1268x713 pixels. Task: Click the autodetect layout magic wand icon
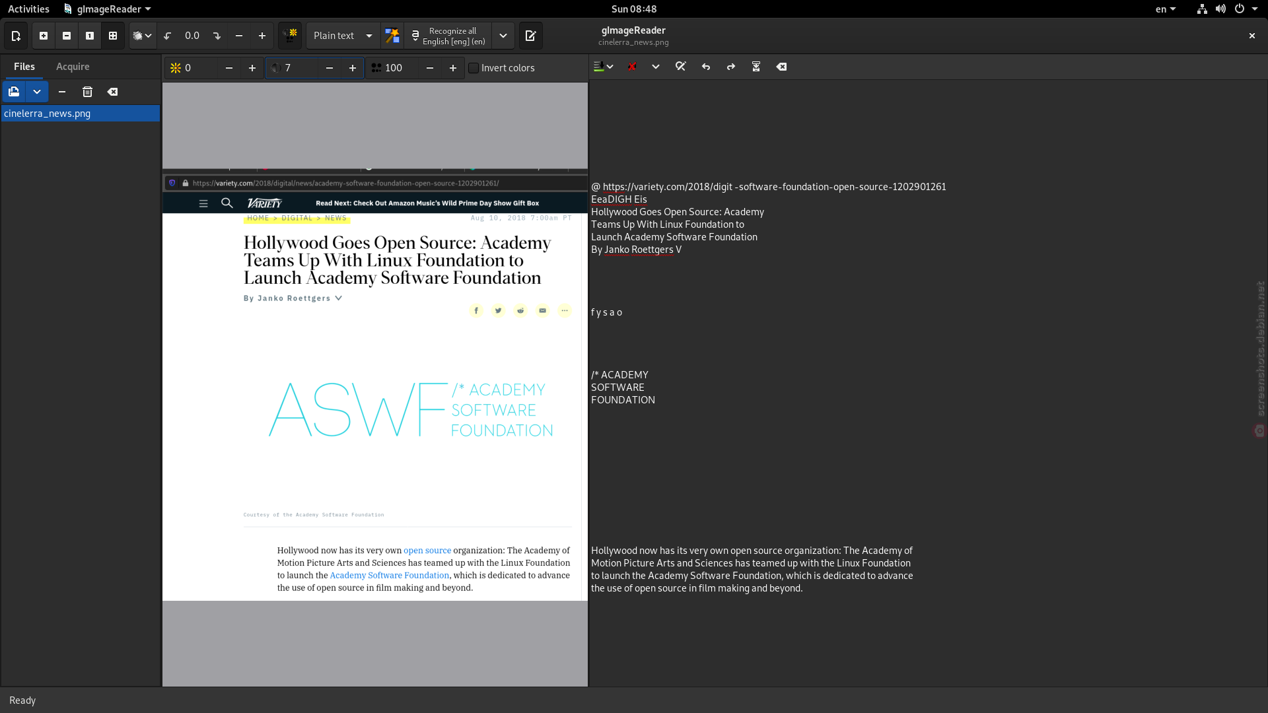392,36
